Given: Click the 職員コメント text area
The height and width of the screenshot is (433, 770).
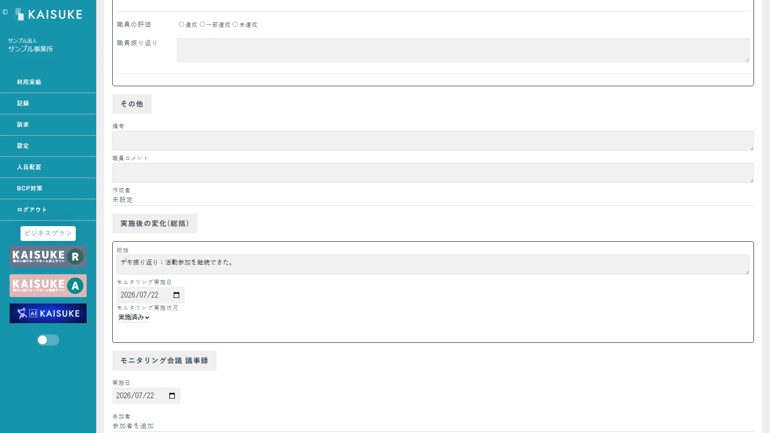Looking at the screenshot, I should pos(433,173).
